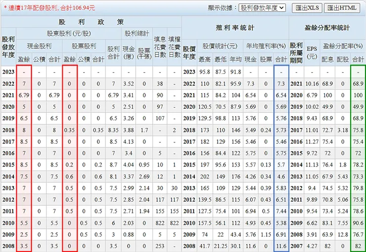This screenshot has width=366, height=252.
Task: Select EPS value 10.02 for period 2019
Action: (x=312, y=107)
